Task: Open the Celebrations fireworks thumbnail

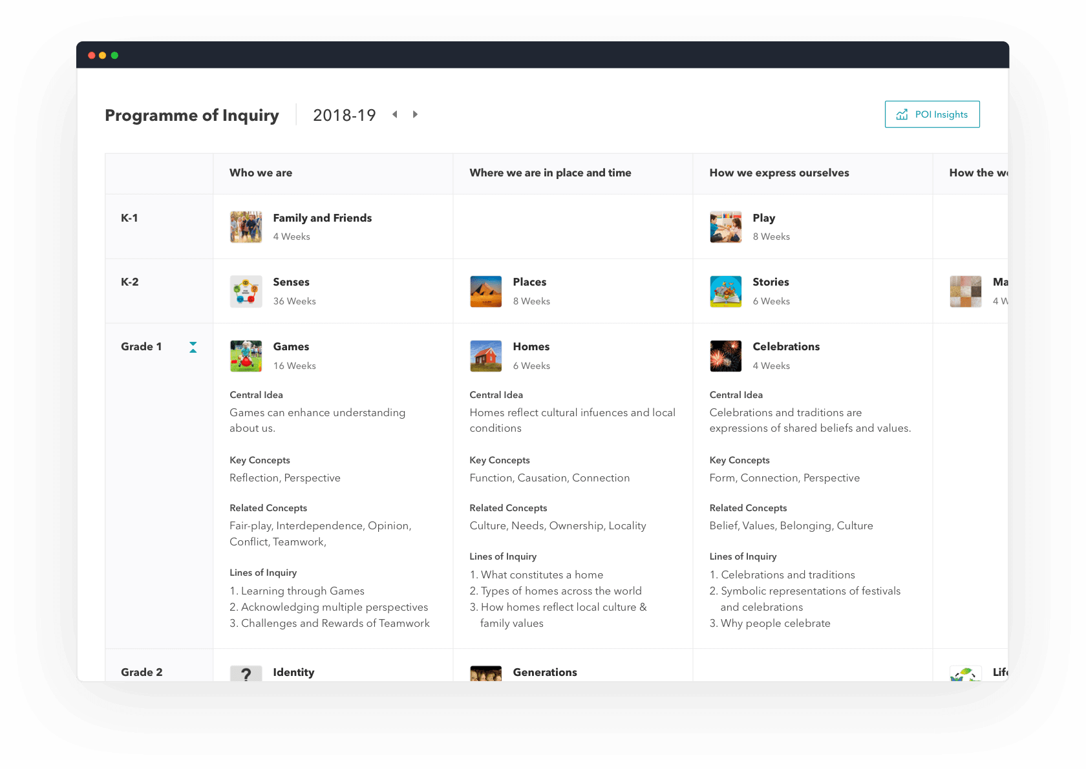Action: (x=725, y=356)
